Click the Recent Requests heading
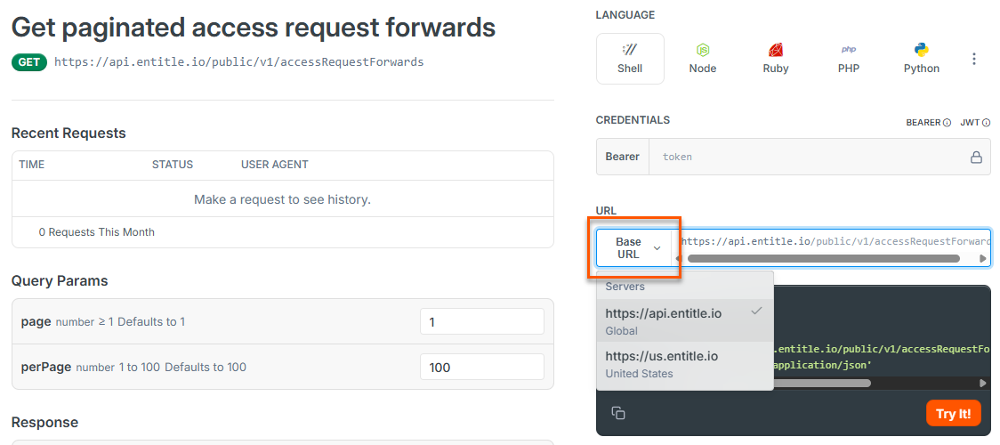Screen dimensions: 1000x445 [69, 133]
